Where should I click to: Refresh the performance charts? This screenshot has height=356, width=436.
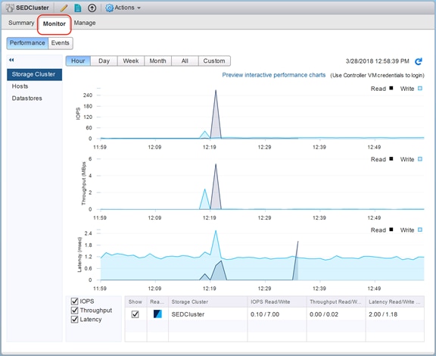[419, 61]
